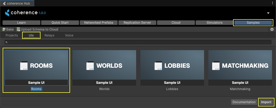Viewport: 276px width, 108px height.
Task: Expand the header dropdown arrow
Action: coord(268,13)
